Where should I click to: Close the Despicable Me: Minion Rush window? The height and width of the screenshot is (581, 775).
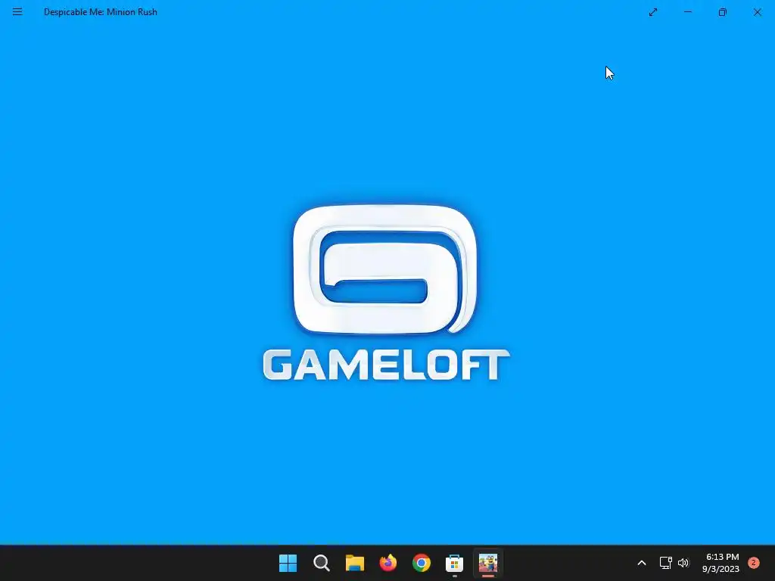pyautogui.click(x=757, y=12)
